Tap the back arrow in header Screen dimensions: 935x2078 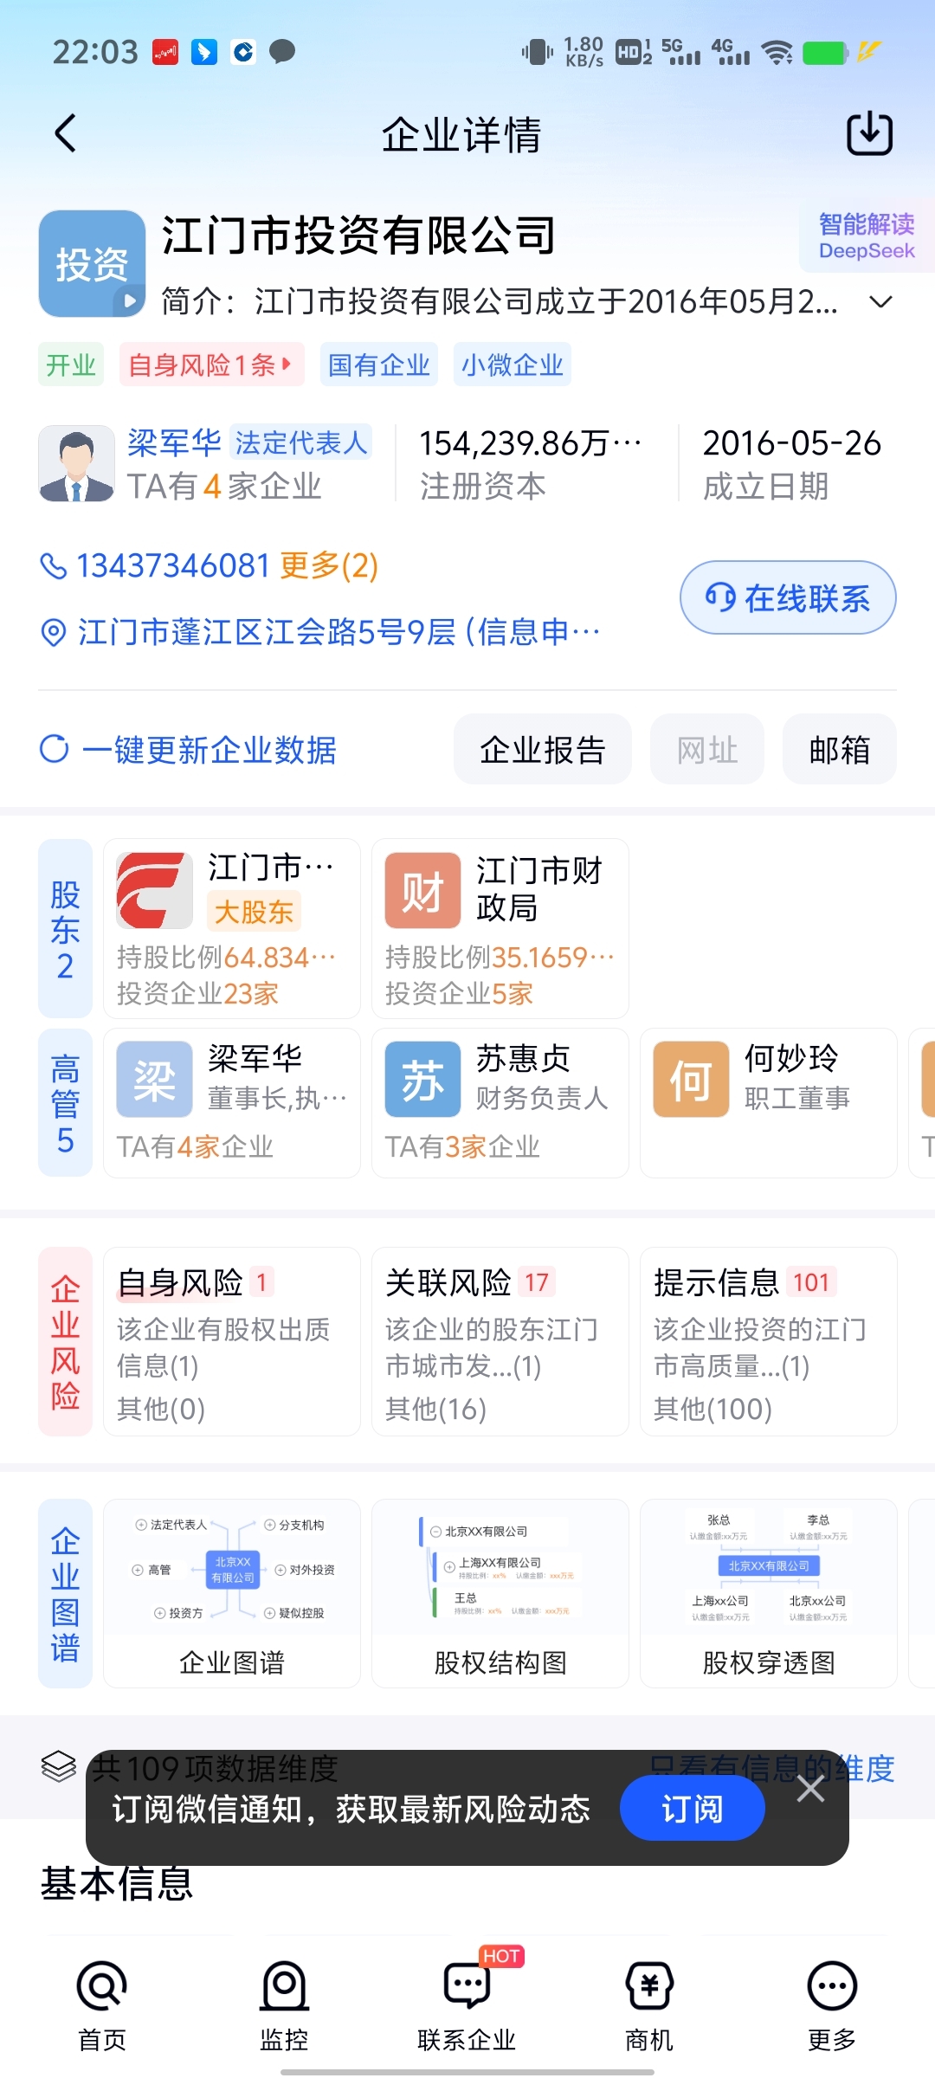click(66, 133)
